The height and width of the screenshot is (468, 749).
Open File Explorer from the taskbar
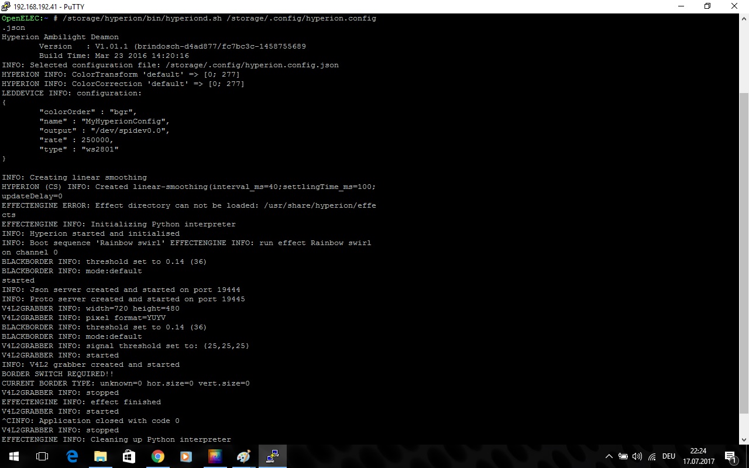pyautogui.click(x=101, y=456)
